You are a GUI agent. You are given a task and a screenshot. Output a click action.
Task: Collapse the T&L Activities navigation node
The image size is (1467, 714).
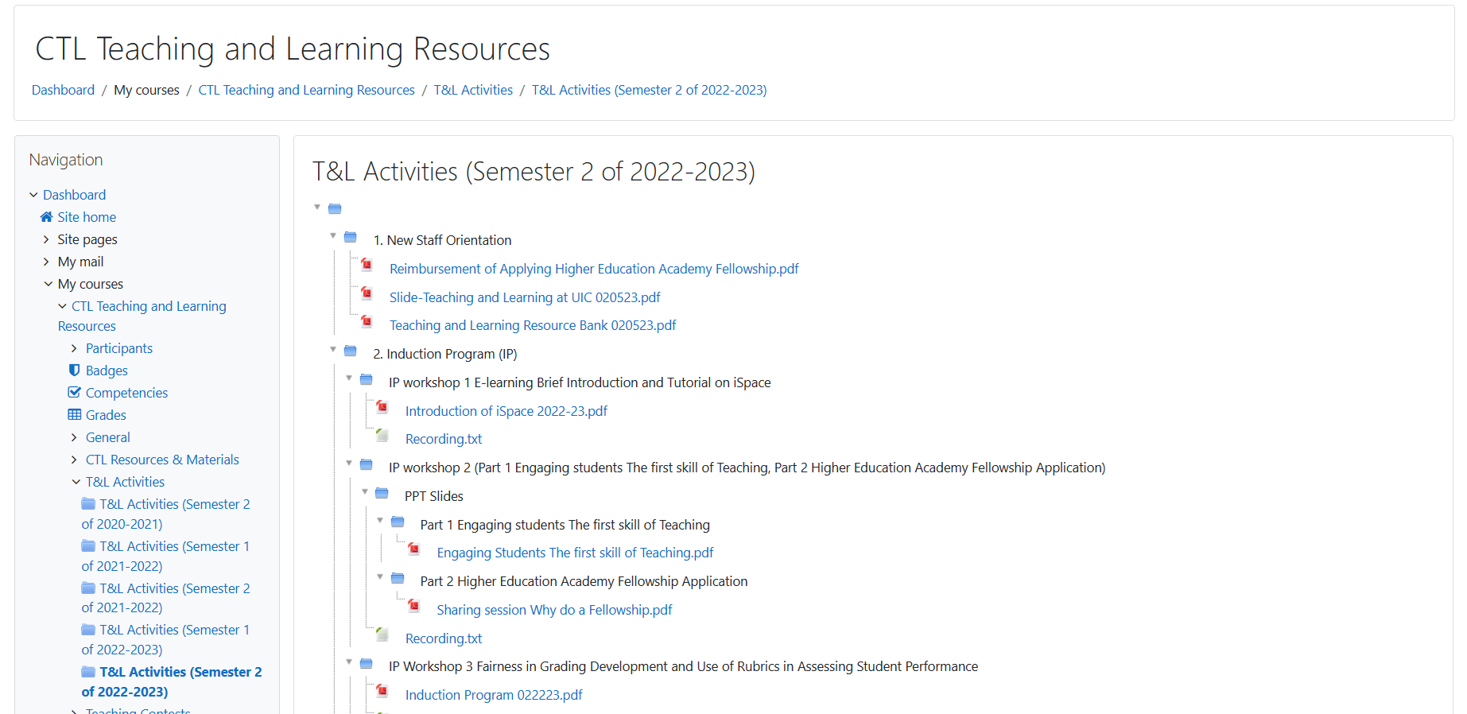pos(76,482)
